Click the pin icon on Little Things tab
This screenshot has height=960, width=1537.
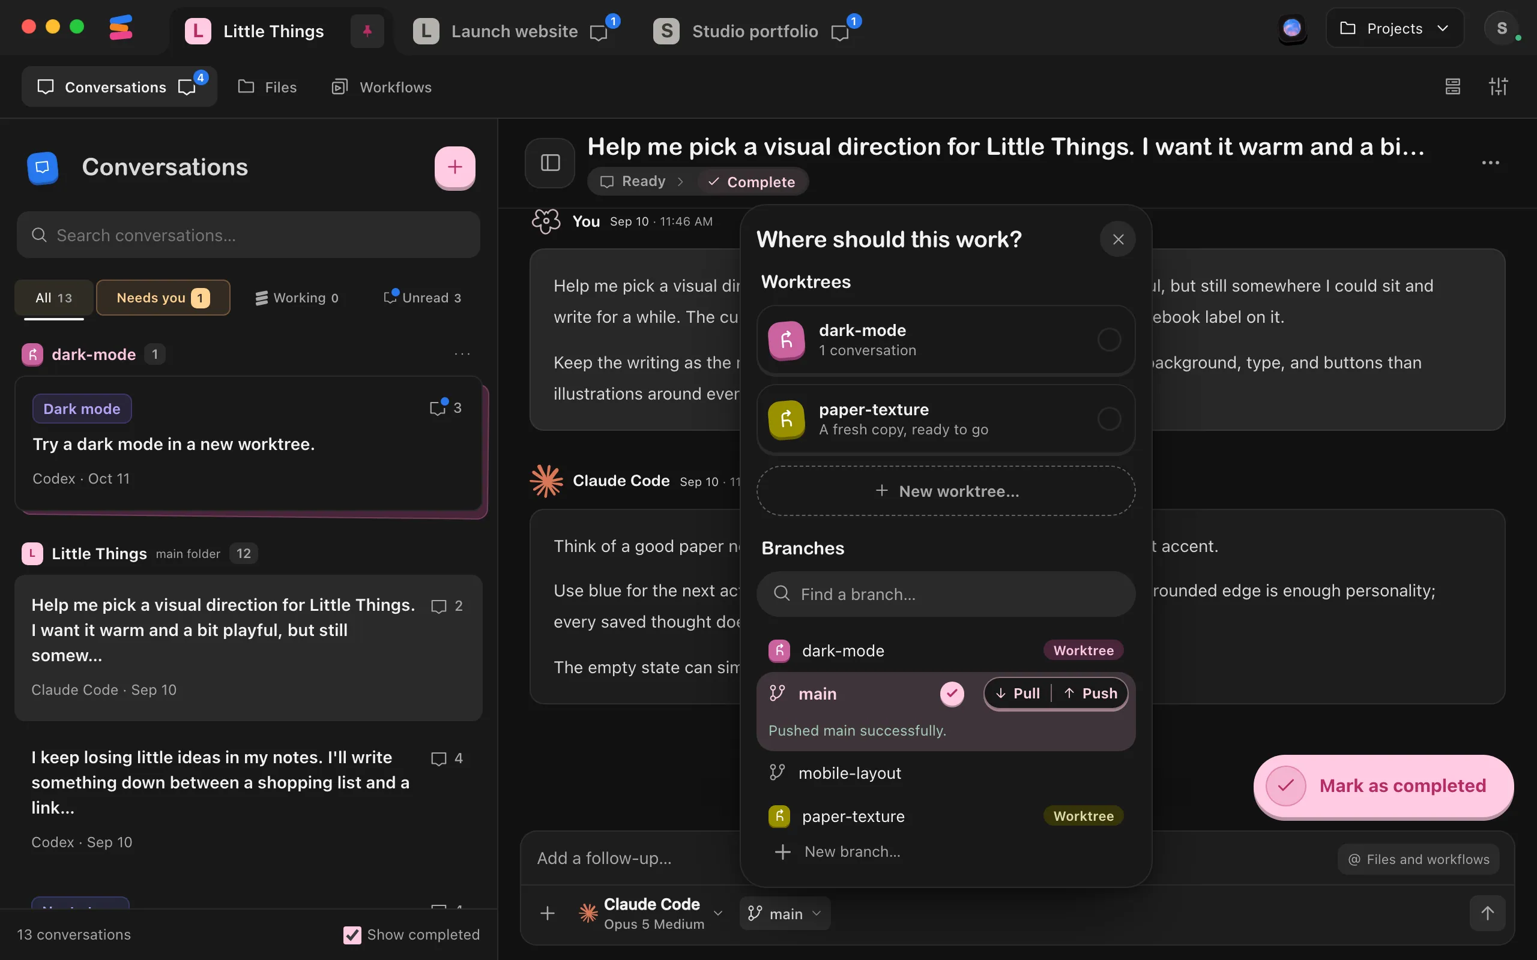coord(367,31)
